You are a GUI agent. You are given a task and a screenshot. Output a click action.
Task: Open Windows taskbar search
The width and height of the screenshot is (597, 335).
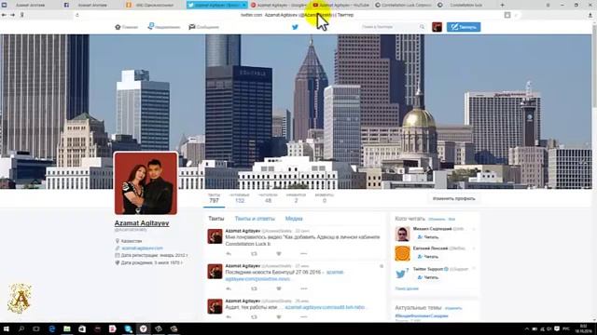[21, 328]
